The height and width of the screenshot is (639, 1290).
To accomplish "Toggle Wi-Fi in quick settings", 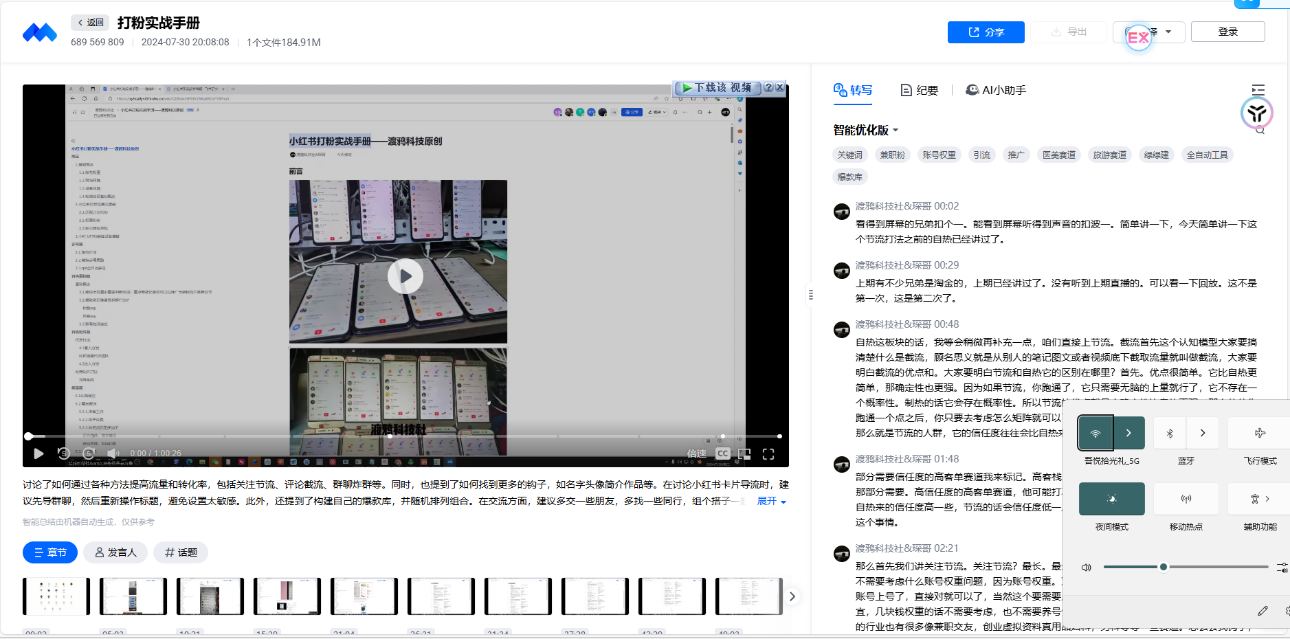I will tap(1096, 433).
